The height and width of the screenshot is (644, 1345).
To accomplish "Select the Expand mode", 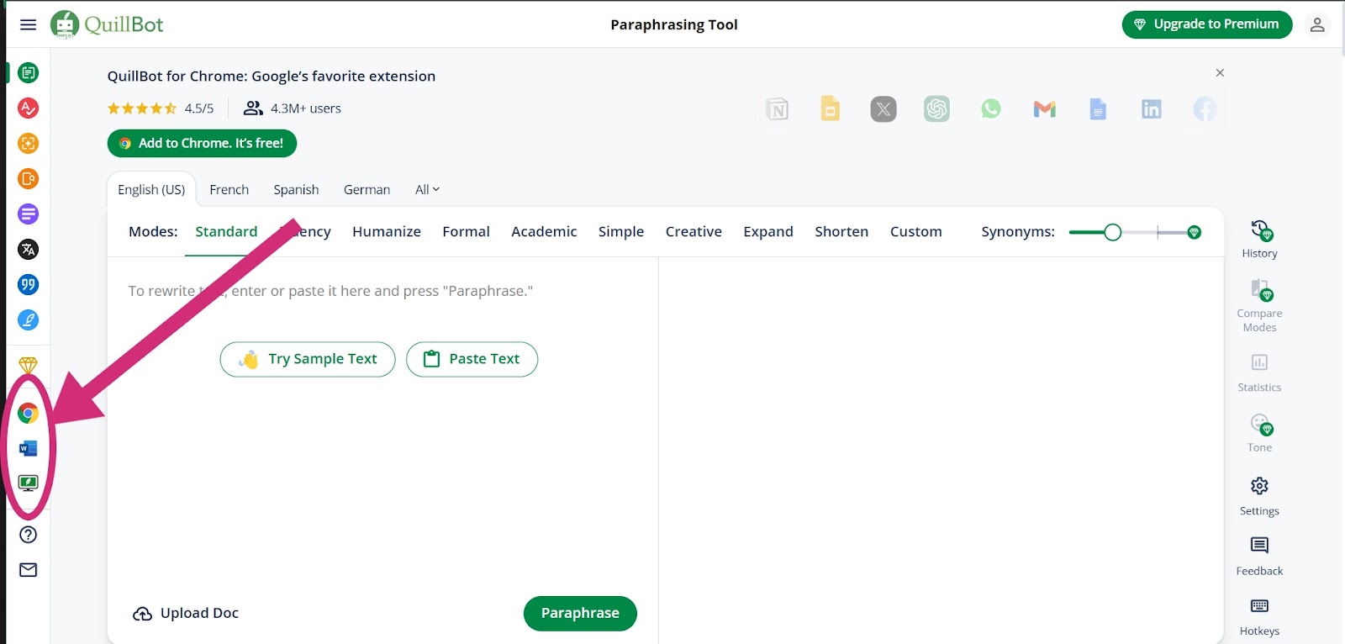I will tap(768, 232).
